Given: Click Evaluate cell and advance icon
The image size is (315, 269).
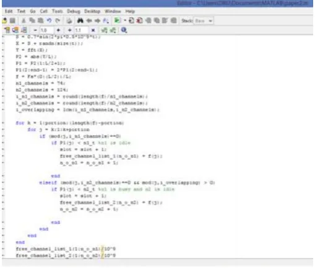Looking at the screenshot, I should point(15,30).
